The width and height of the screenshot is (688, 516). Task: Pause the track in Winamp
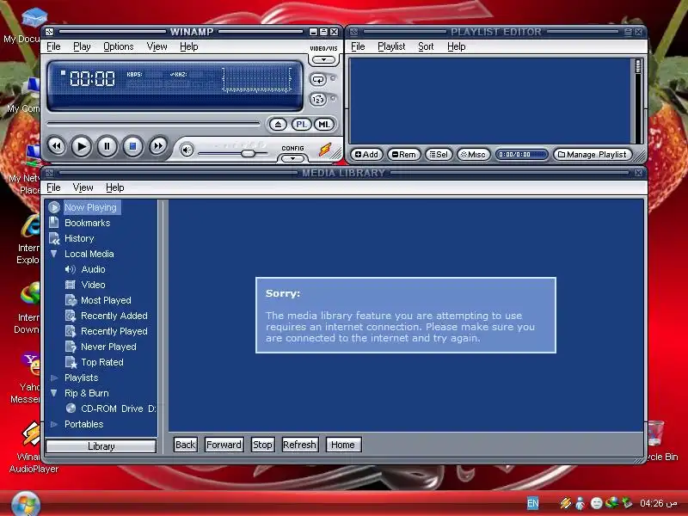(107, 146)
